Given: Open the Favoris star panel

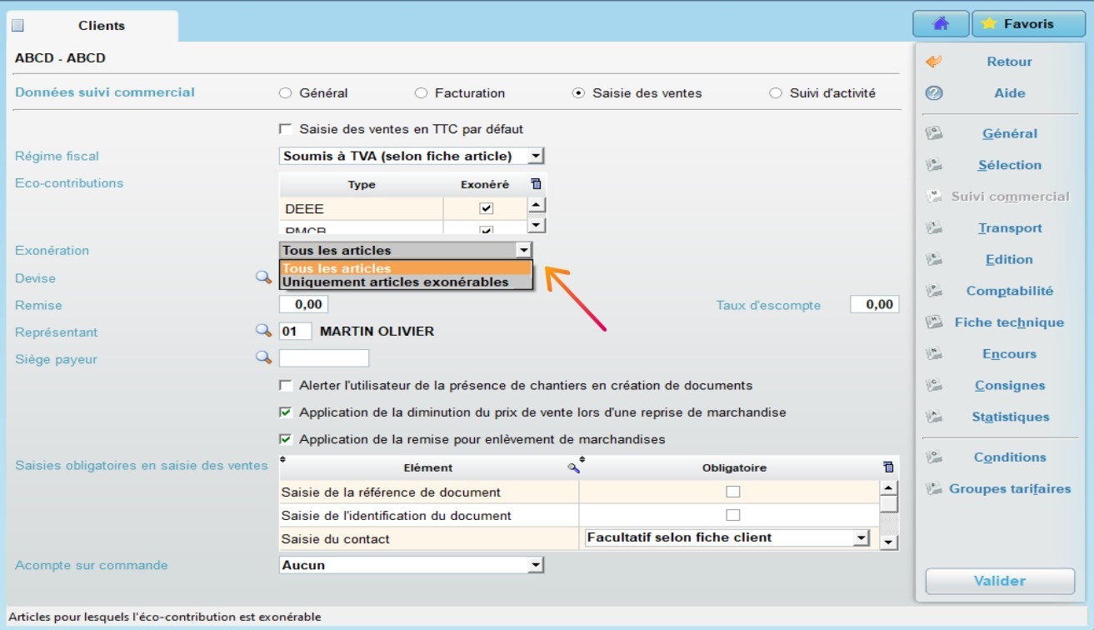Looking at the screenshot, I should 1027,23.
